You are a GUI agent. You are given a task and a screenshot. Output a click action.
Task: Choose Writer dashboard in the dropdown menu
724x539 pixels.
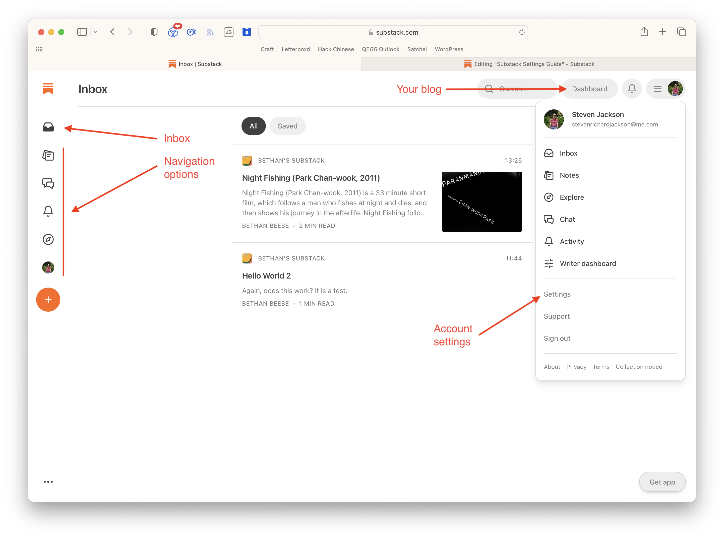[x=611, y=264]
